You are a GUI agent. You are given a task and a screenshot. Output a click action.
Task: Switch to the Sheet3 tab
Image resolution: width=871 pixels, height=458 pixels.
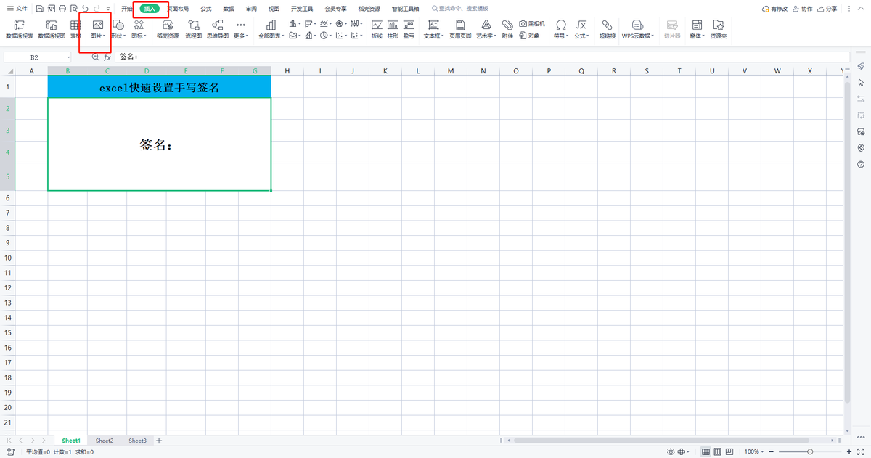[138, 441]
